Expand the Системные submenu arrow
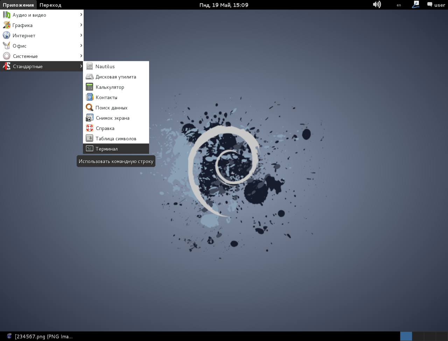The image size is (448, 341). click(81, 56)
